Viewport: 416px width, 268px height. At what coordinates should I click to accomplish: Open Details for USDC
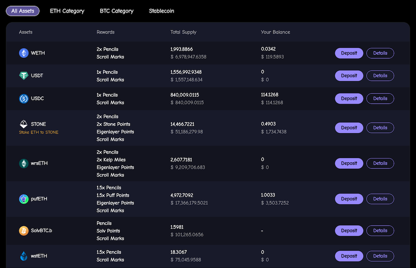coord(380,98)
